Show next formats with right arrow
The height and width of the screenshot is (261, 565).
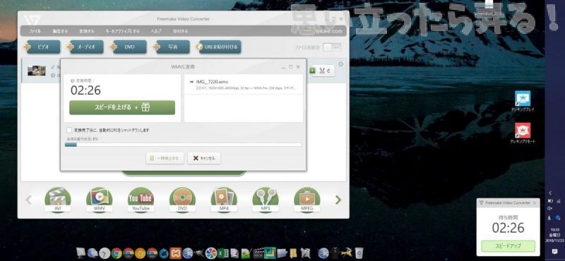pos(338,200)
